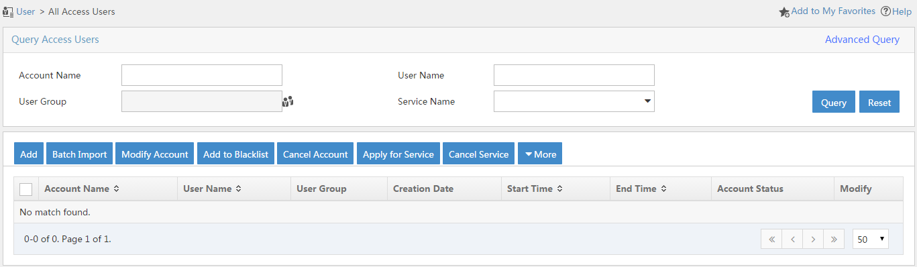Sort by Start Time column arrows
The image size is (917, 267).
click(559, 189)
